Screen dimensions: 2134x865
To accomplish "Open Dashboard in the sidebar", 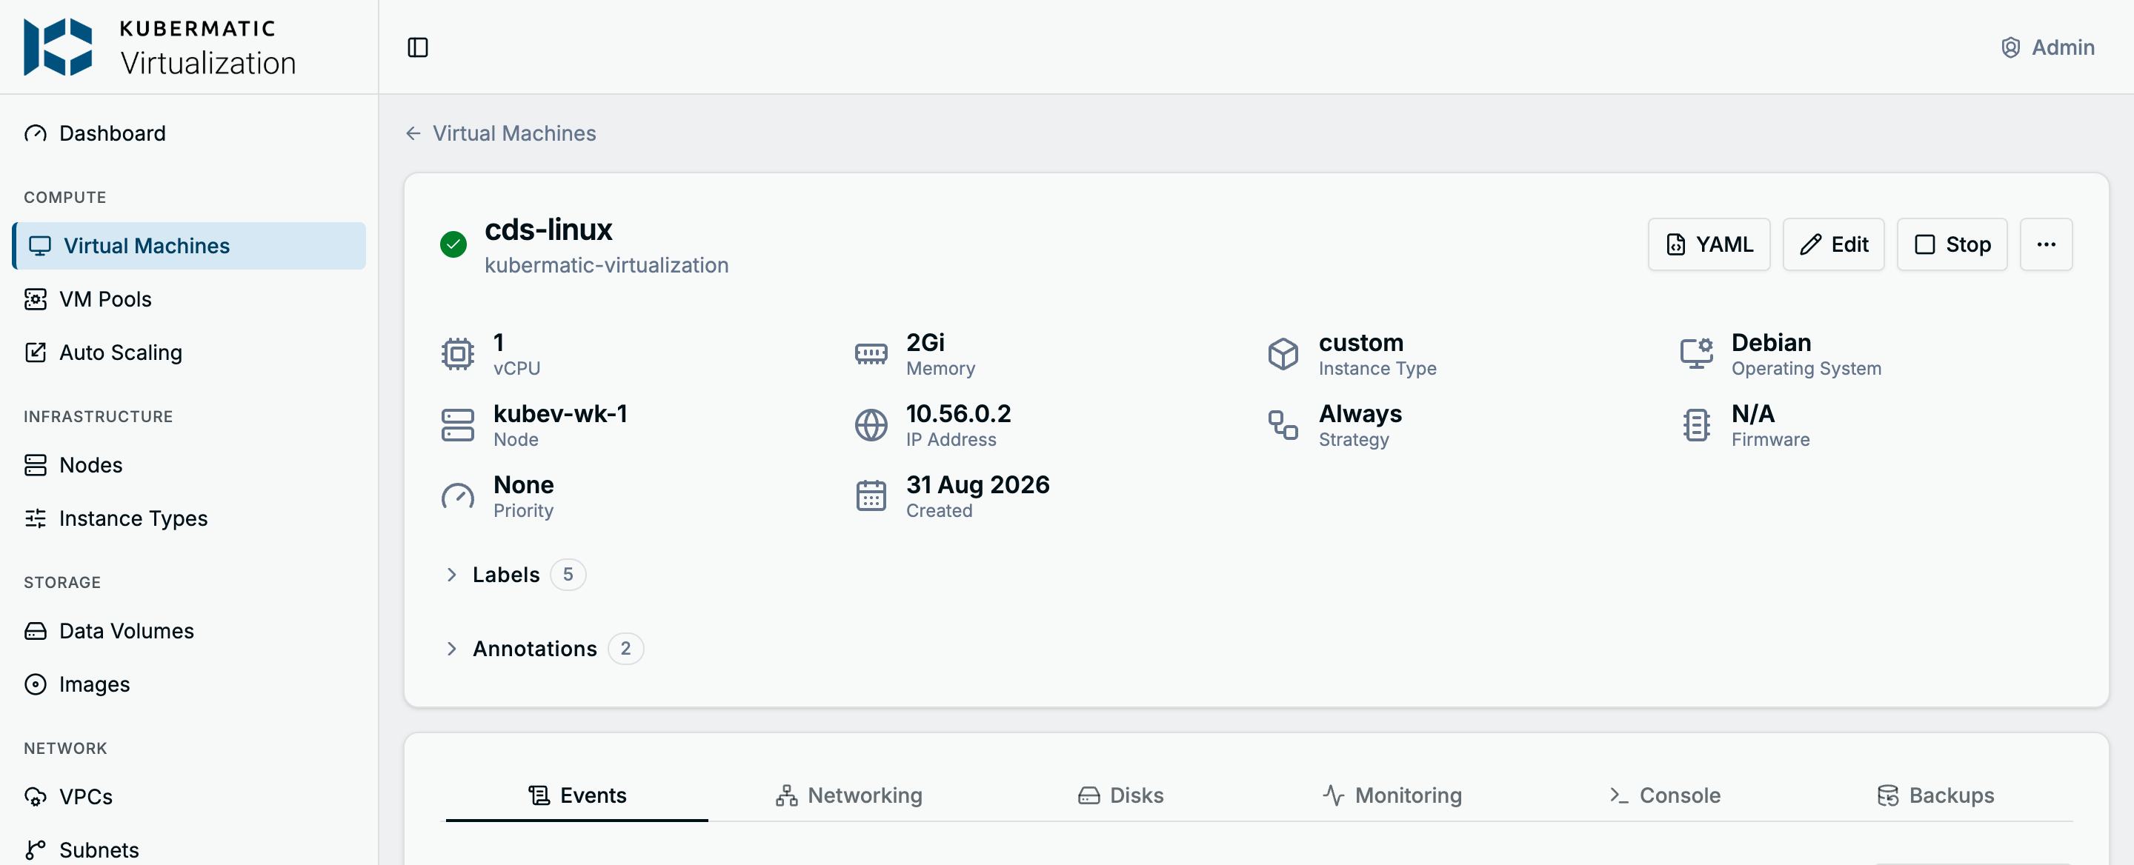I will [x=189, y=133].
